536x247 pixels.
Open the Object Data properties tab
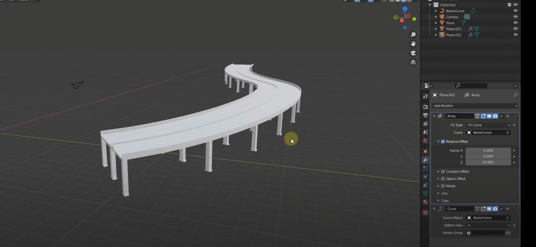coord(425,194)
